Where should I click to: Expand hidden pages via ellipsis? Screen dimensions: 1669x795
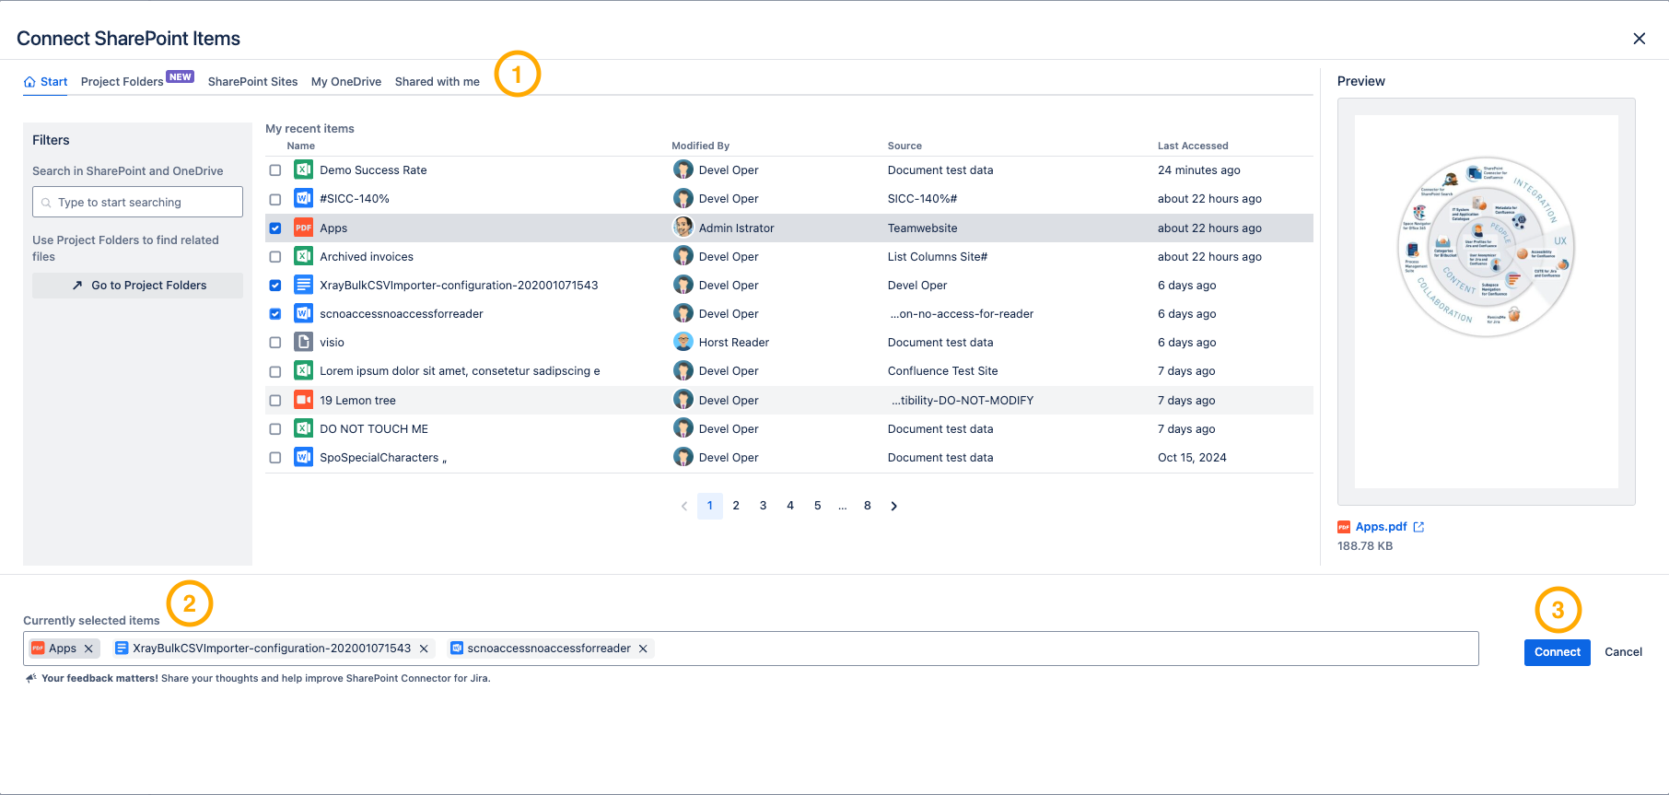[x=842, y=506]
